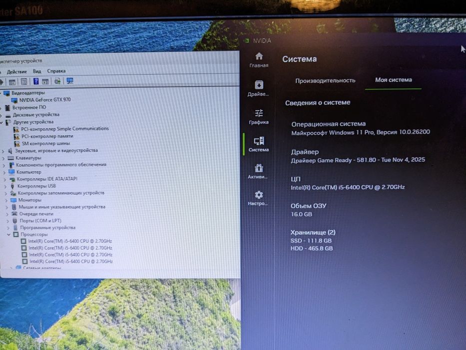
Task: Expand Контроллеры IDE ATA/ATAPI node arrow
Action: point(5,179)
